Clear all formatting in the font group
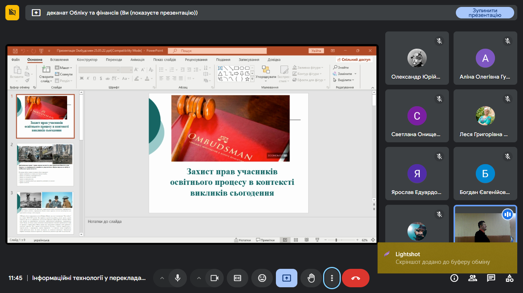The width and height of the screenshot is (523, 293). pos(150,70)
